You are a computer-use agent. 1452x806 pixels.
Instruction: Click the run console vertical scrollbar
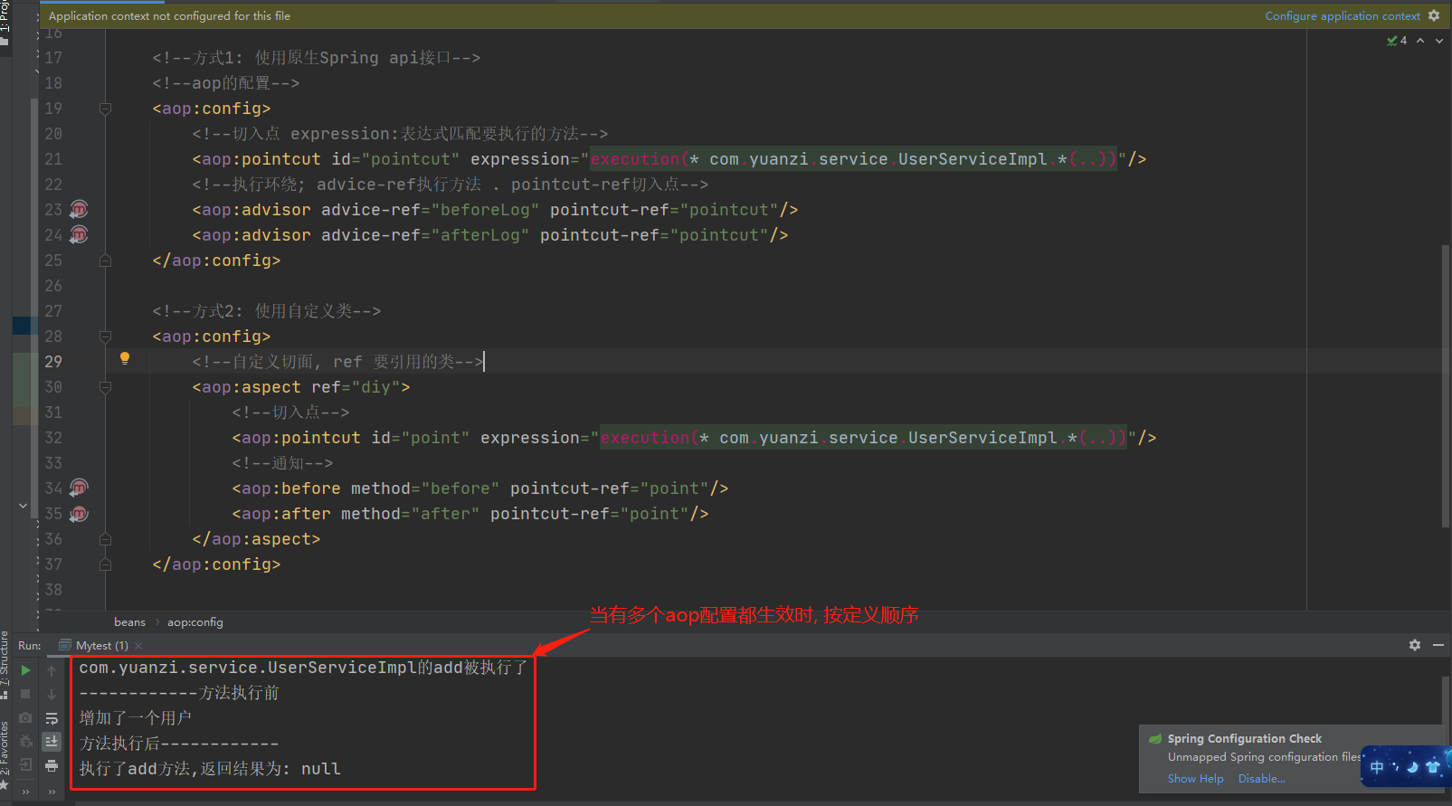(x=1446, y=701)
